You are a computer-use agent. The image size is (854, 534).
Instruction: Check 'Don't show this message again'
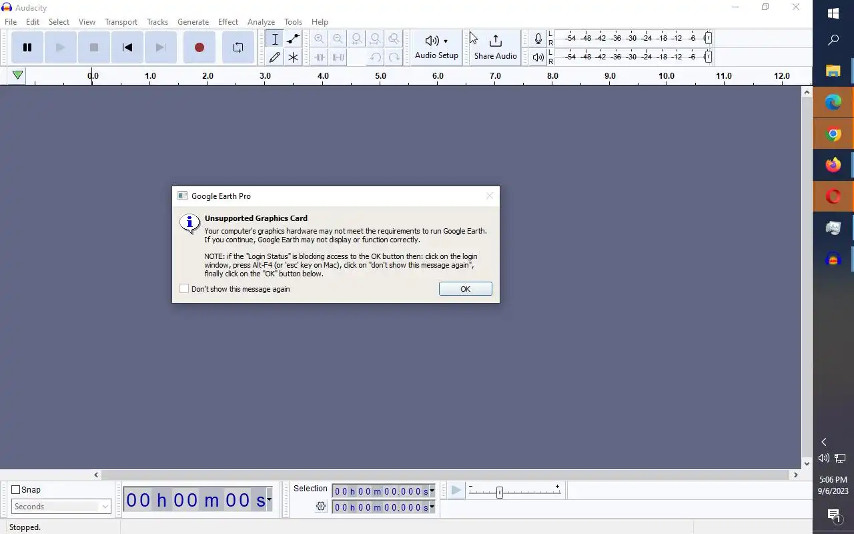(x=184, y=289)
